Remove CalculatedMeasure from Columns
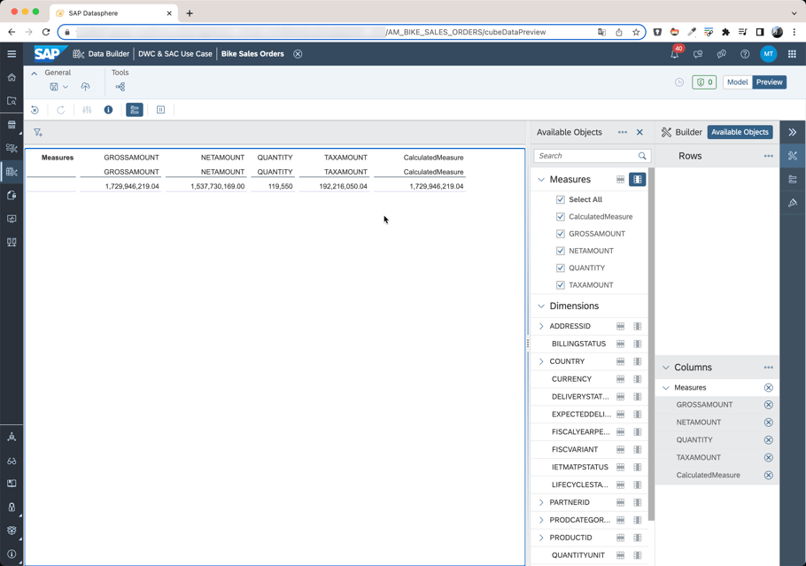This screenshot has height=566, width=806. (x=769, y=476)
